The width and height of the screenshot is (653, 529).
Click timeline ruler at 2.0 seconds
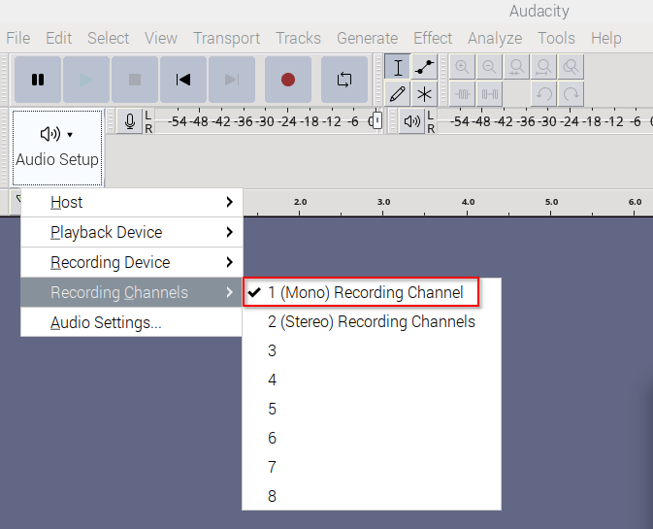[300, 203]
